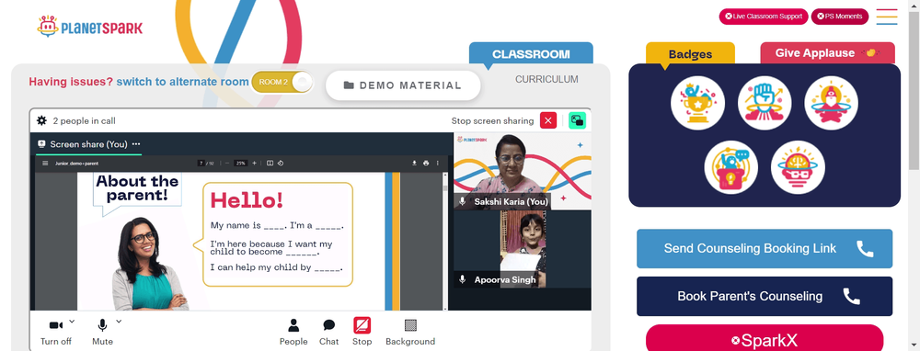The width and height of the screenshot is (920, 351).
Task: Click Sakshi Karia's video tile
Action: [x=523, y=171]
